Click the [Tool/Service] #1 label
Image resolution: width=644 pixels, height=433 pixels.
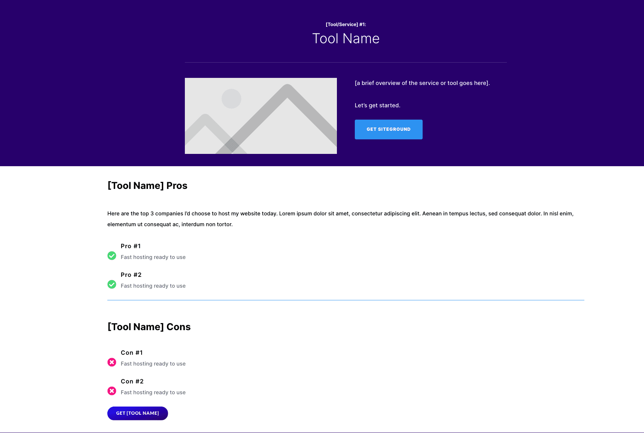(346, 24)
